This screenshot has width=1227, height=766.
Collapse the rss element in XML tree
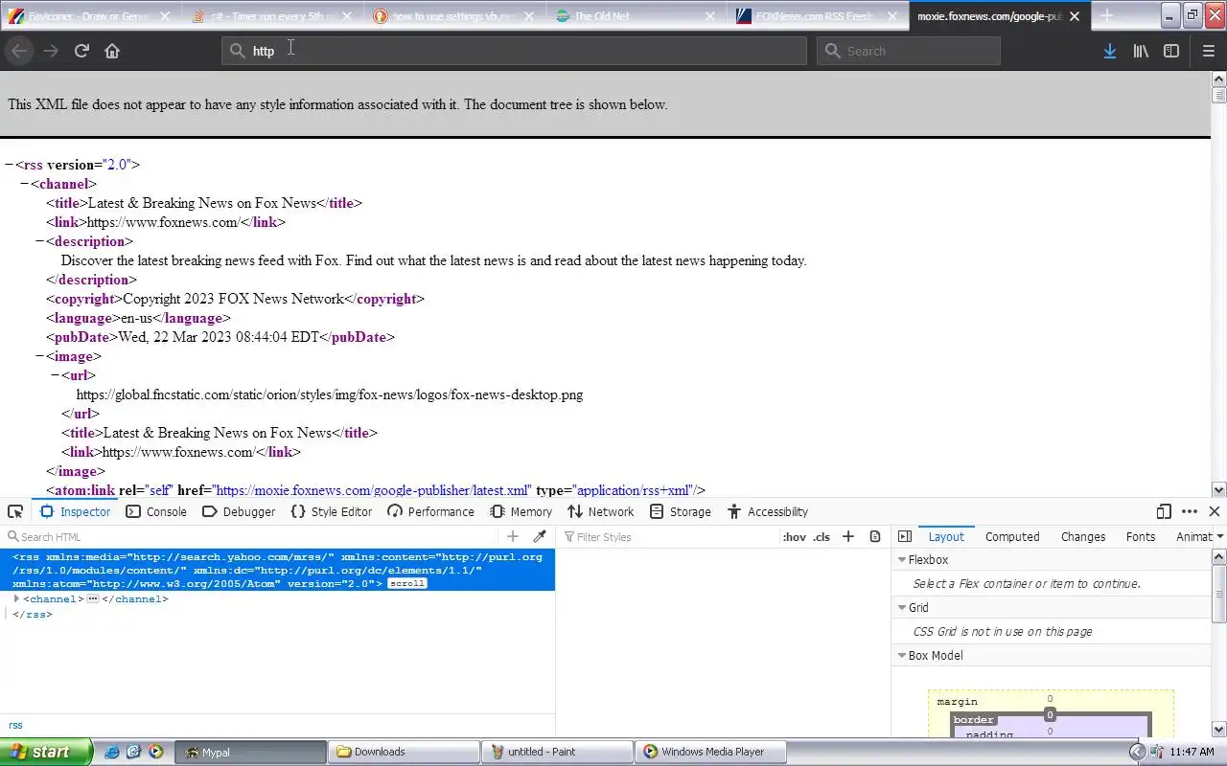point(9,165)
